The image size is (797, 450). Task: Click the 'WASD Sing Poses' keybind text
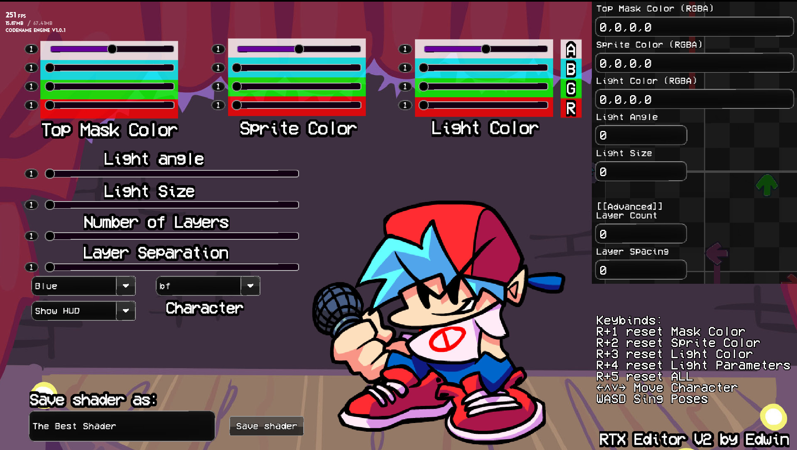(652, 399)
